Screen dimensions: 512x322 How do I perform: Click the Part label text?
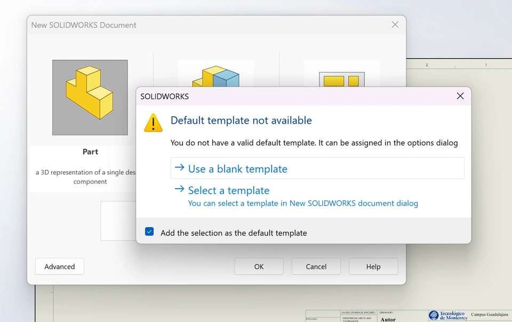coord(90,152)
